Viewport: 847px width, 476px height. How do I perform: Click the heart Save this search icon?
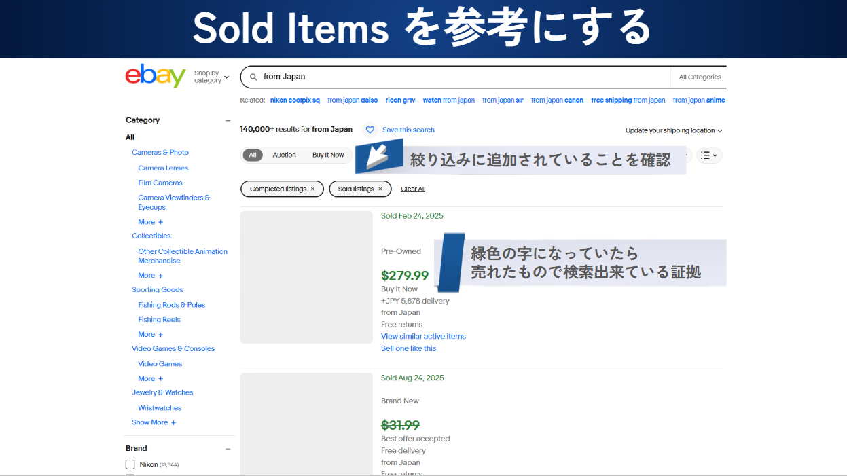pos(370,130)
